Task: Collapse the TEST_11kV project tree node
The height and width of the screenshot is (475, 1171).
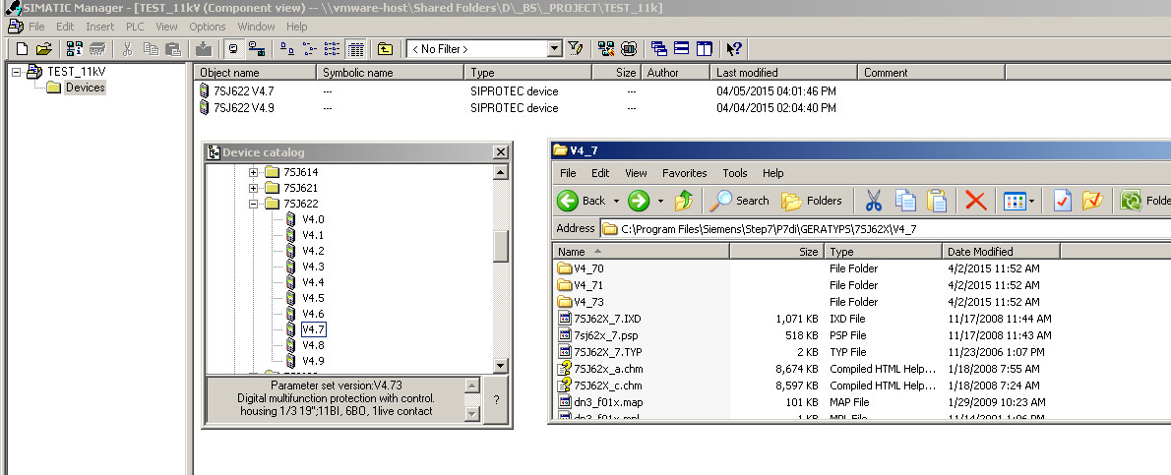Action: (x=16, y=72)
